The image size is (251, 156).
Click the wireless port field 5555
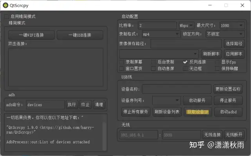[x=181, y=135]
